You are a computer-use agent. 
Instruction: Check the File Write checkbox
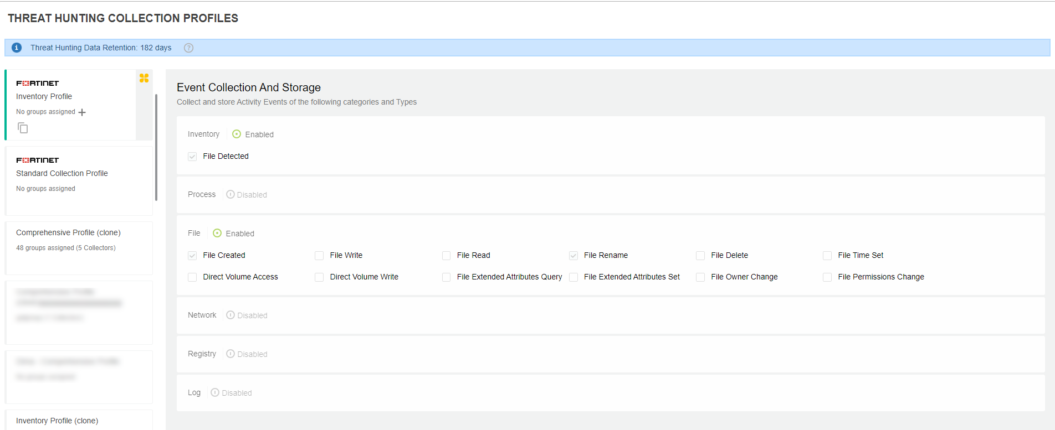pos(319,256)
